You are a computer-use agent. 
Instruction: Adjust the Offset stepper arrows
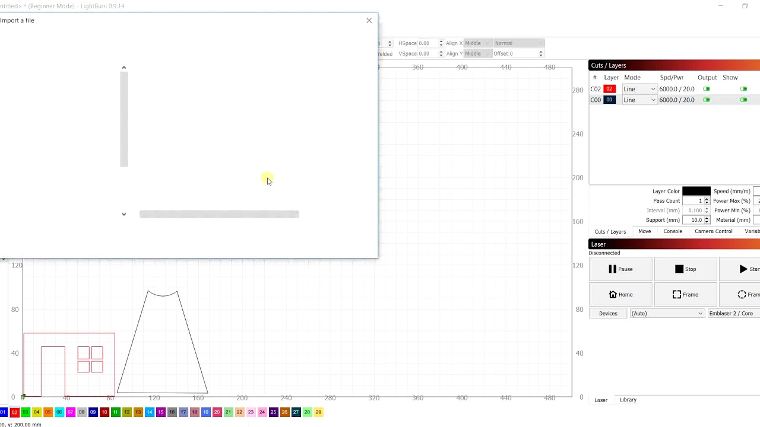(x=540, y=53)
